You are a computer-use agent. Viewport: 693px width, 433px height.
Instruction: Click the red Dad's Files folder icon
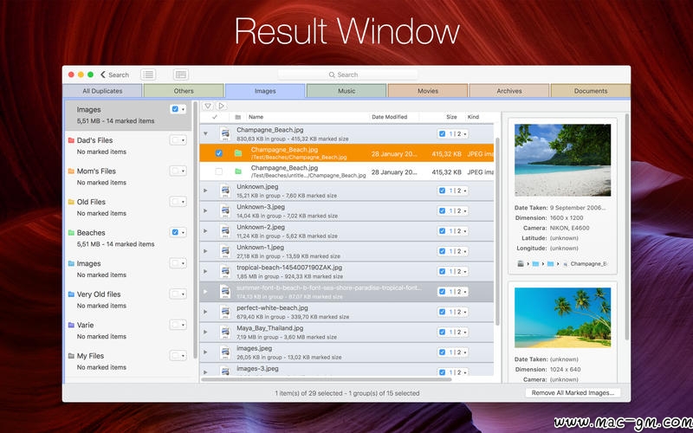pyautogui.click(x=71, y=140)
